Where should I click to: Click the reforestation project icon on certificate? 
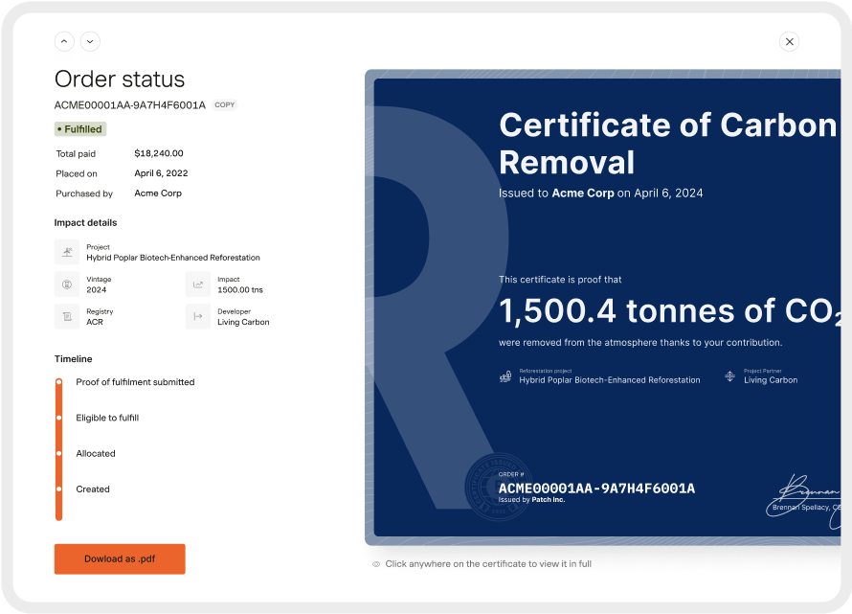(x=505, y=376)
